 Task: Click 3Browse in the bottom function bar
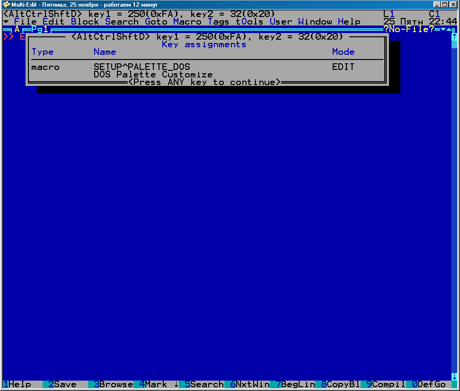click(113, 384)
